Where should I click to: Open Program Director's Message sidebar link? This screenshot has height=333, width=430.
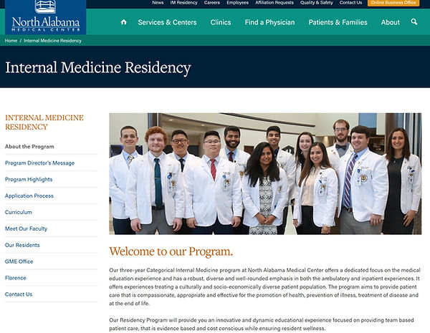39,163
